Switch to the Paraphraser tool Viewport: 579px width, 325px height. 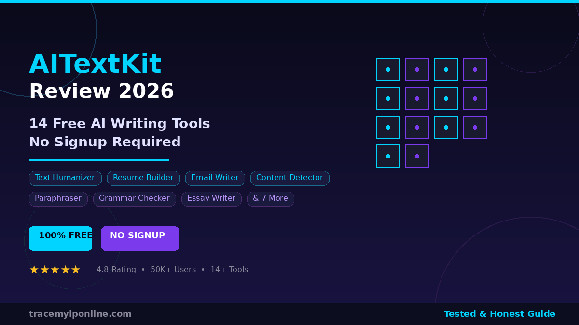click(x=58, y=198)
